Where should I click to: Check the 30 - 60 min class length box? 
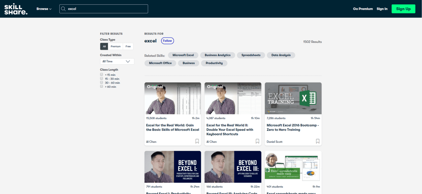[x=102, y=82]
